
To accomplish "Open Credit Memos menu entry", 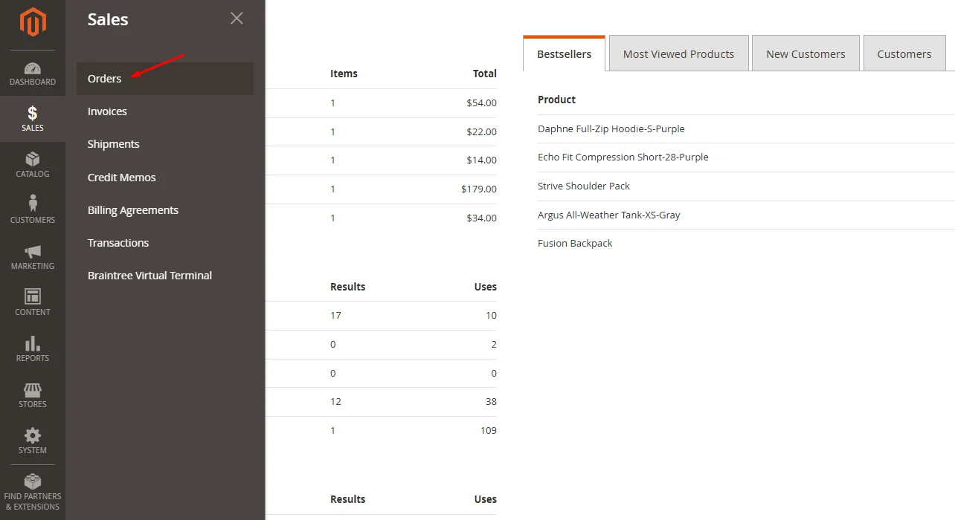I will [122, 178].
